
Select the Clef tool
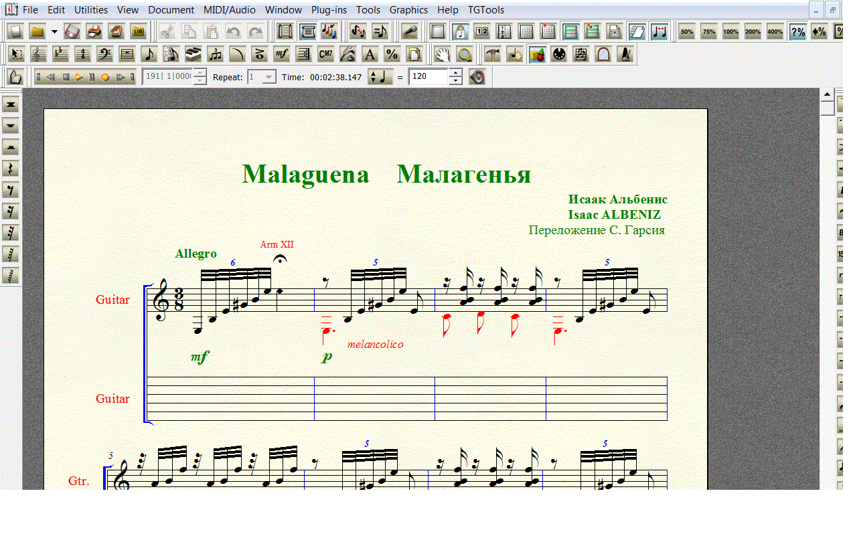[105, 54]
